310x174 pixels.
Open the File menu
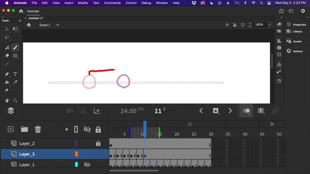[34, 3]
